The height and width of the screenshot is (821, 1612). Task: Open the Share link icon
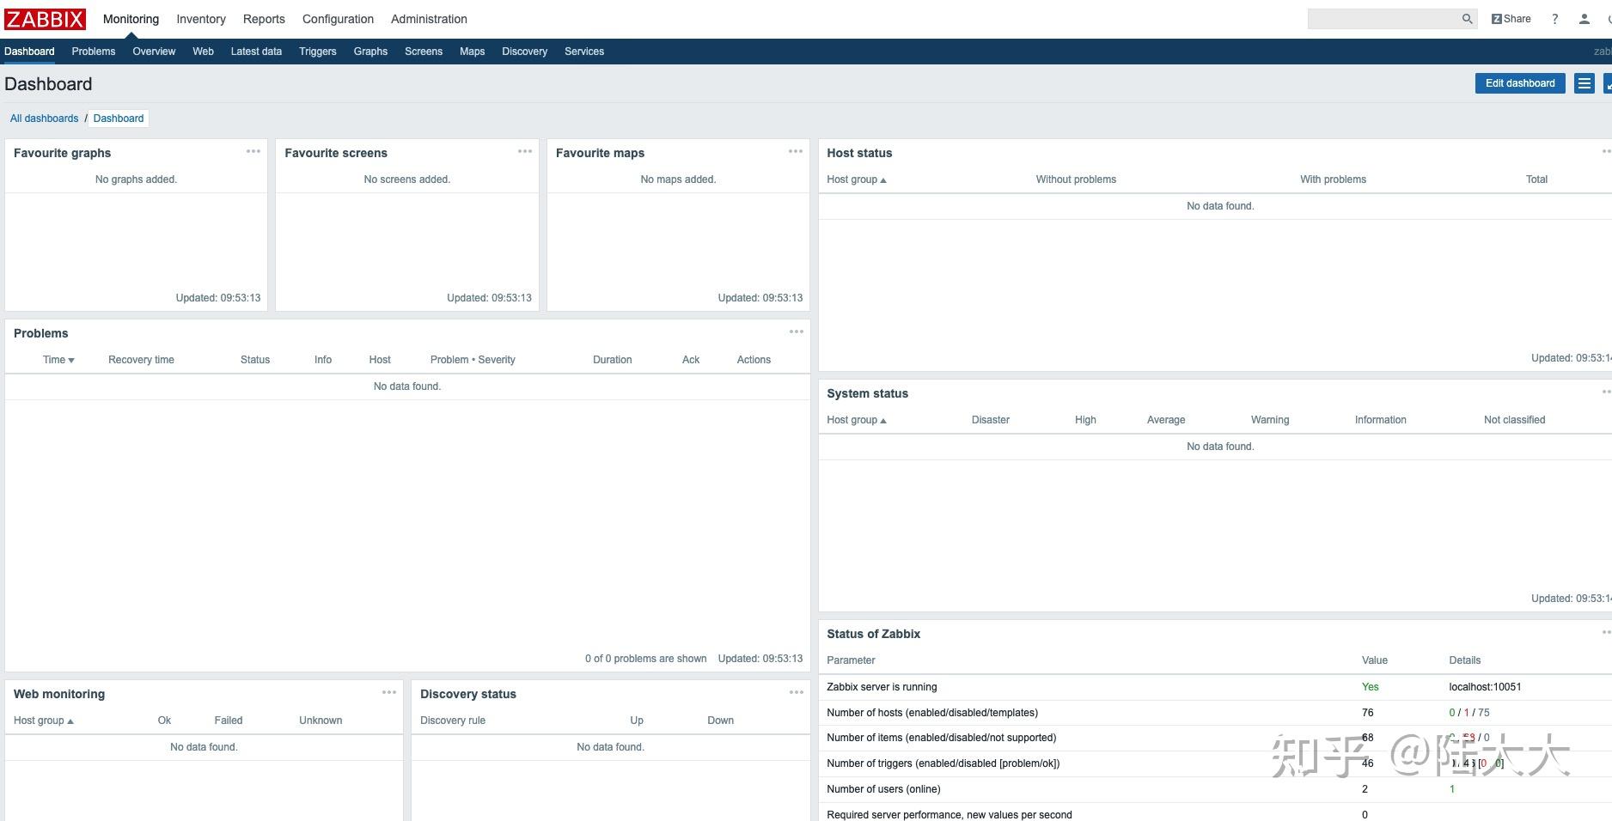tap(1511, 19)
